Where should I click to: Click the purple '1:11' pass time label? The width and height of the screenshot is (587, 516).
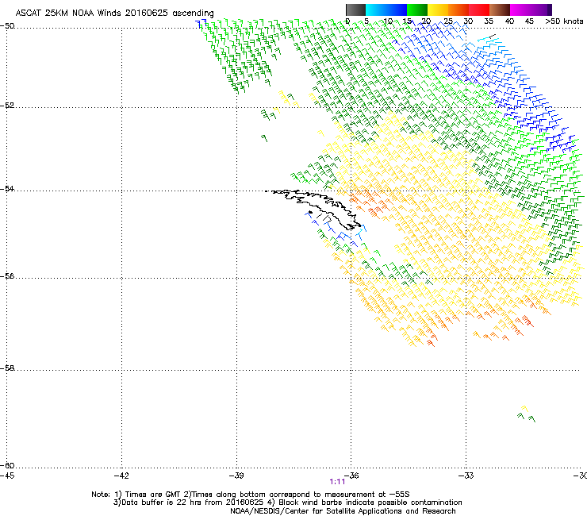(337, 482)
